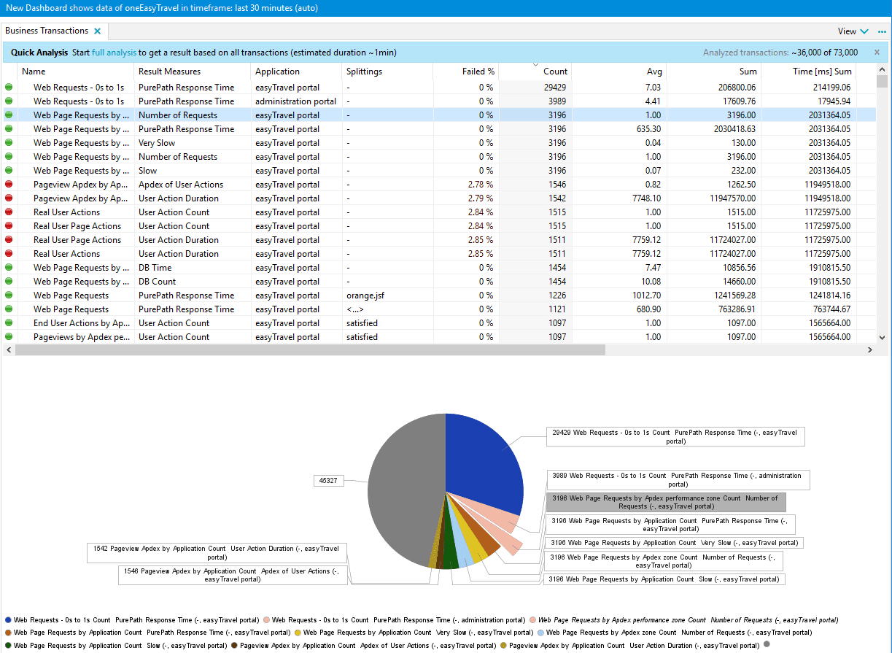Click green status icon of DB Time row

click(9, 268)
